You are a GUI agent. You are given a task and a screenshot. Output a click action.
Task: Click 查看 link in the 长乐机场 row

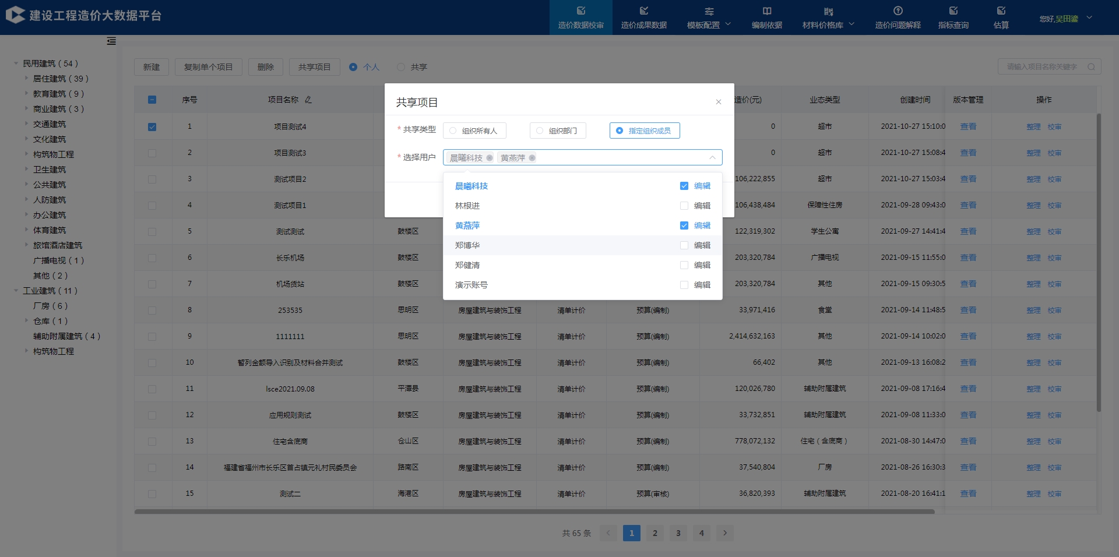pos(968,258)
